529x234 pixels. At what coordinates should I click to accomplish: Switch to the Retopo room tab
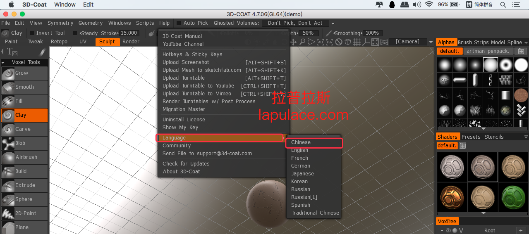[59, 42]
